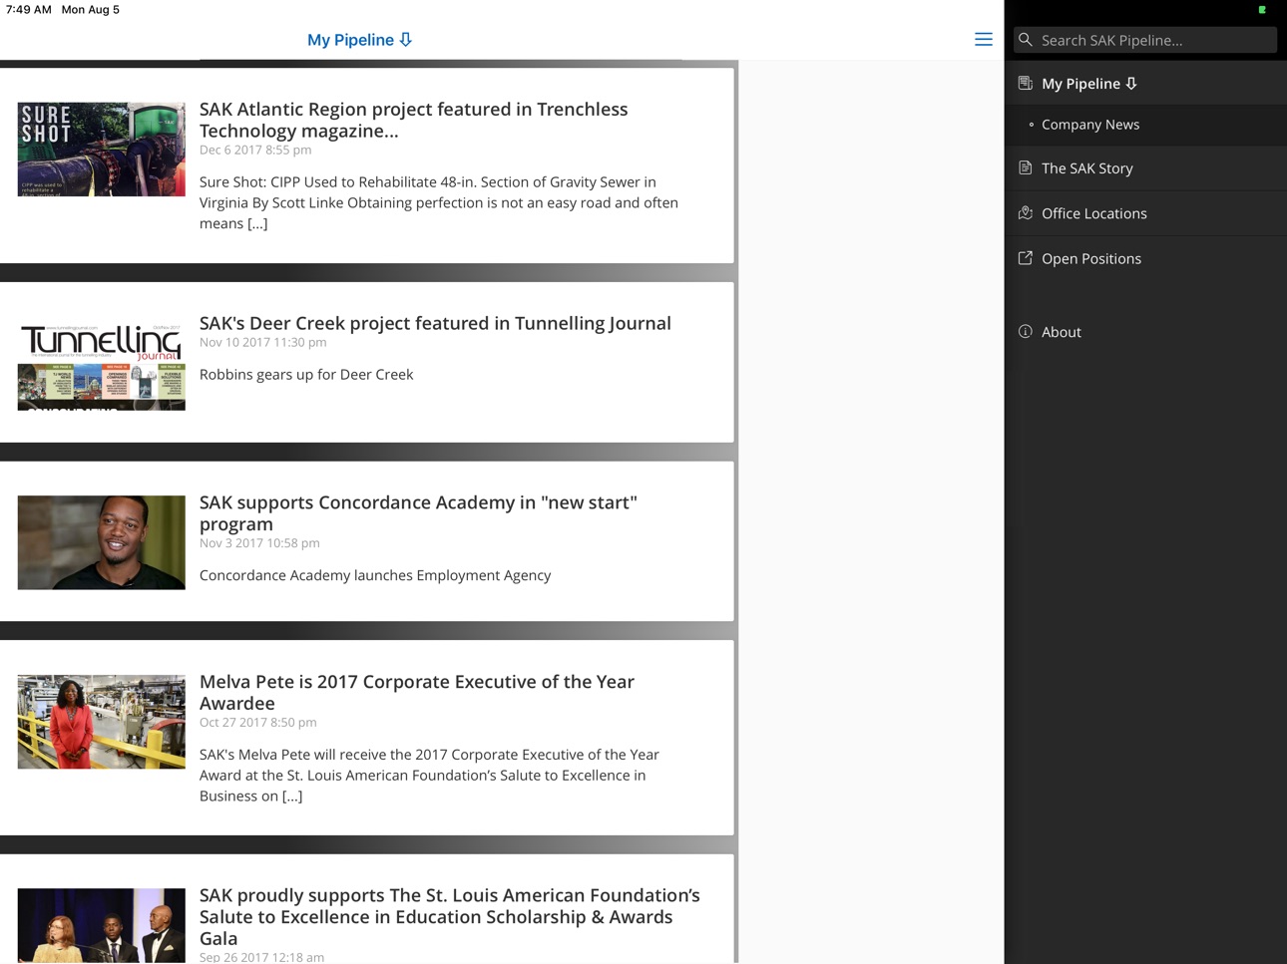Tap the Gala awards thumbnail
Image resolution: width=1287 pixels, height=964 pixels.
[x=101, y=925]
